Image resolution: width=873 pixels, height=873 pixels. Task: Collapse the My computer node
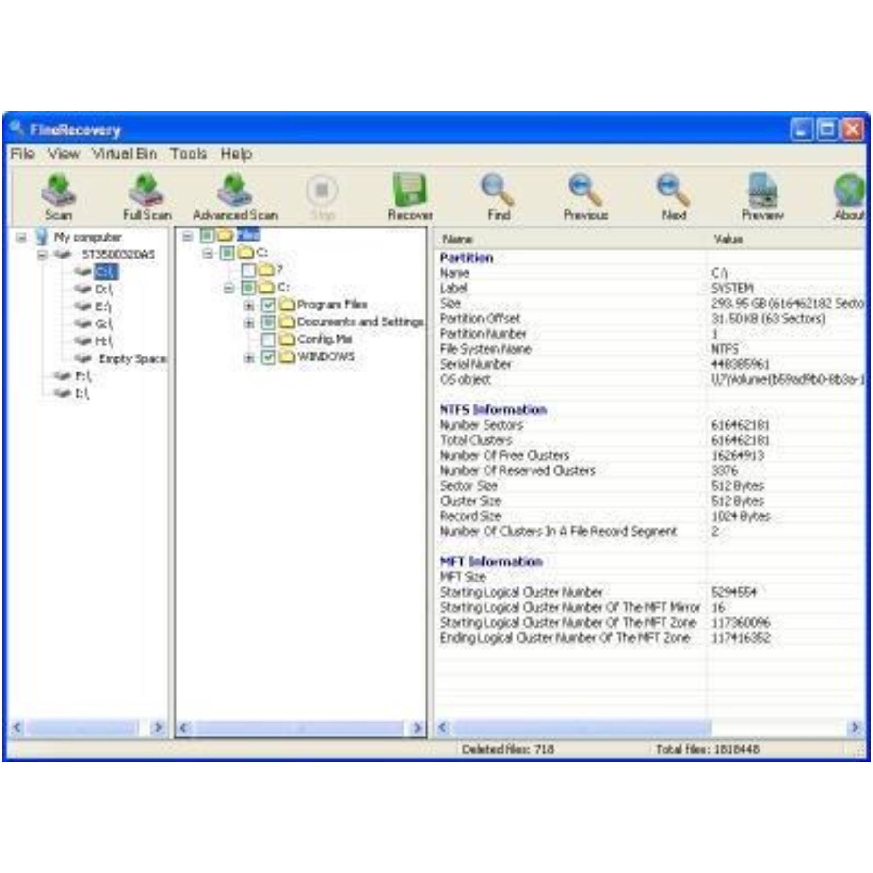click(x=21, y=238)
